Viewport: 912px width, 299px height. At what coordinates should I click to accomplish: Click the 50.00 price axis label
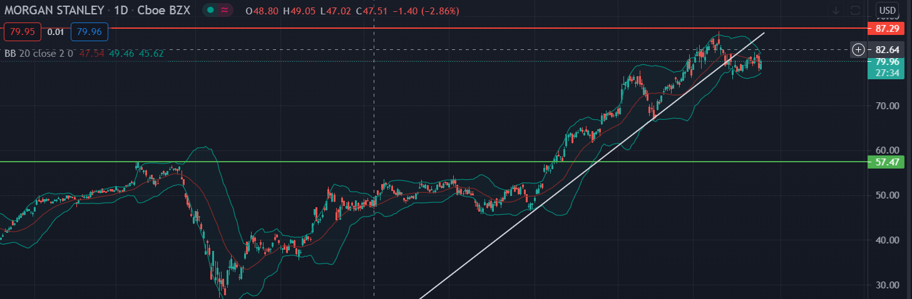(x=887, y=195)
